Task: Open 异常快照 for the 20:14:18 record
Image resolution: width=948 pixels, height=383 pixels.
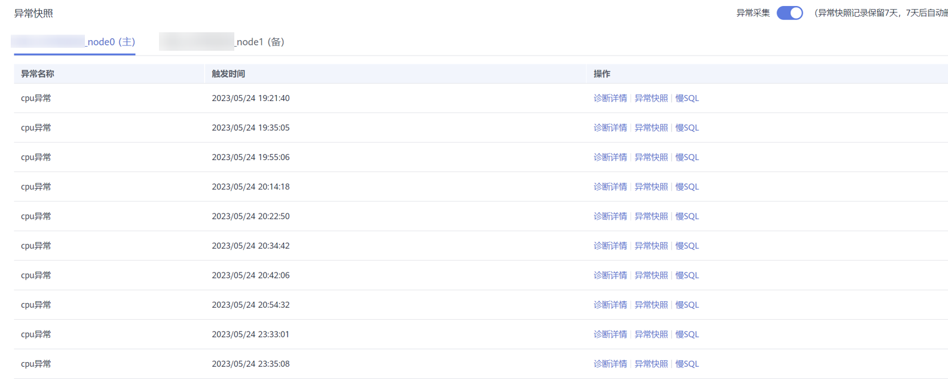Action: 651,187
